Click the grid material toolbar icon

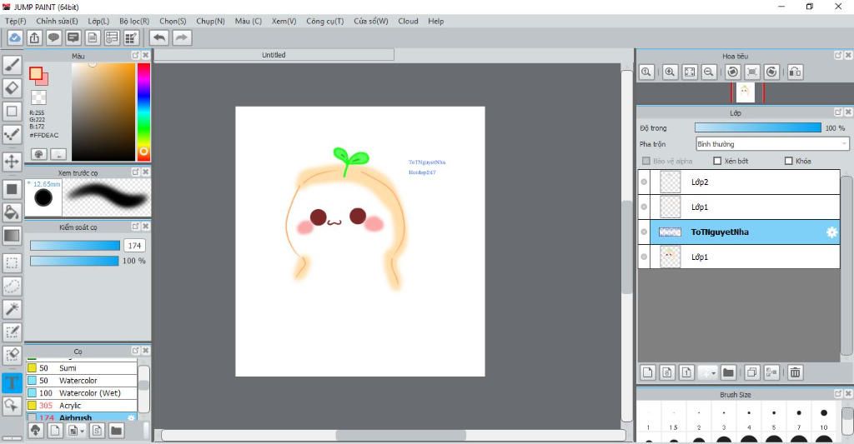[131, 37]
